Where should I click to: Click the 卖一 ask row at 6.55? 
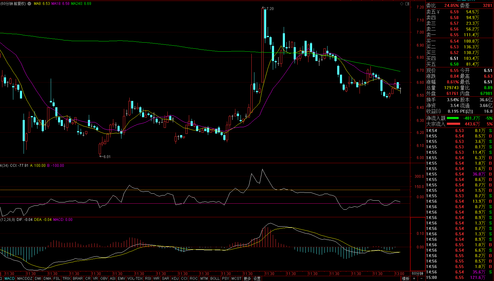[x=459, y=35]
